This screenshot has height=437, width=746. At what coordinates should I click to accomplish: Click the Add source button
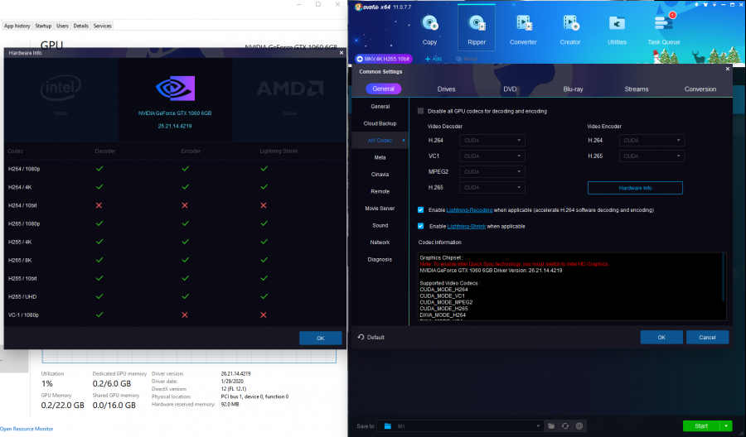pos(434,59)
